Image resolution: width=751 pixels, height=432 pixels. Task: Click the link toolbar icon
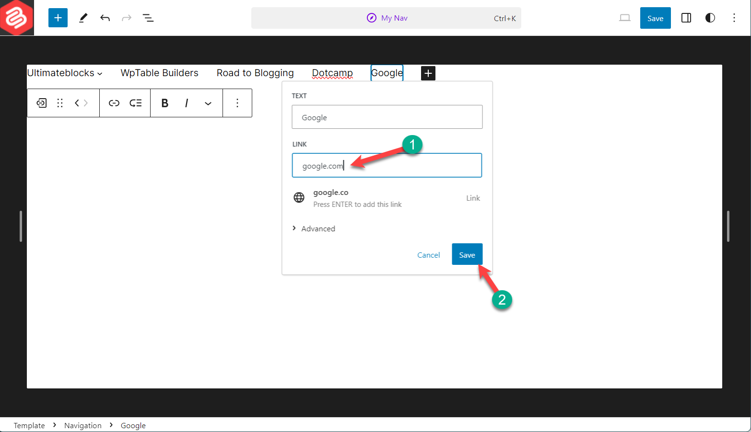click(x=114, y=103)
